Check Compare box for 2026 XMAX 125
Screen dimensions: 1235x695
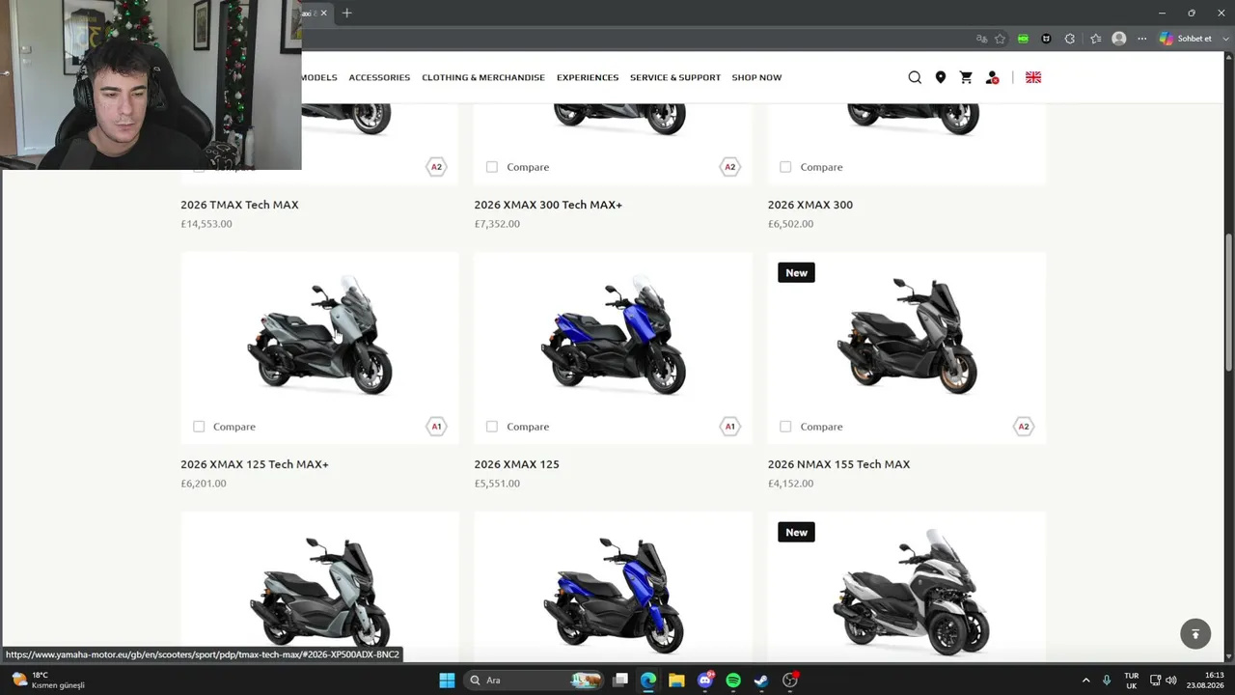point(492,427)
